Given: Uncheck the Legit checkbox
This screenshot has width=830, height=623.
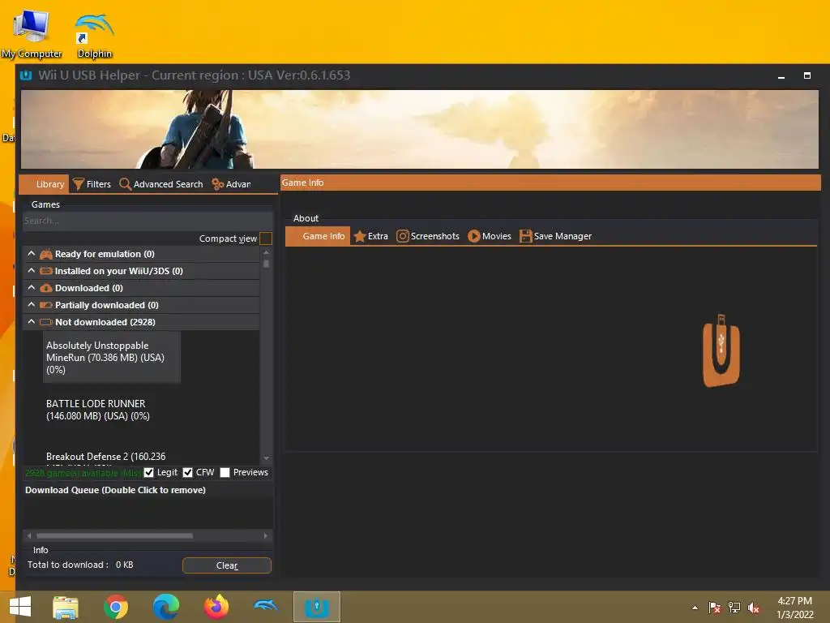Looking at the screenshot, I should point(149,473).
